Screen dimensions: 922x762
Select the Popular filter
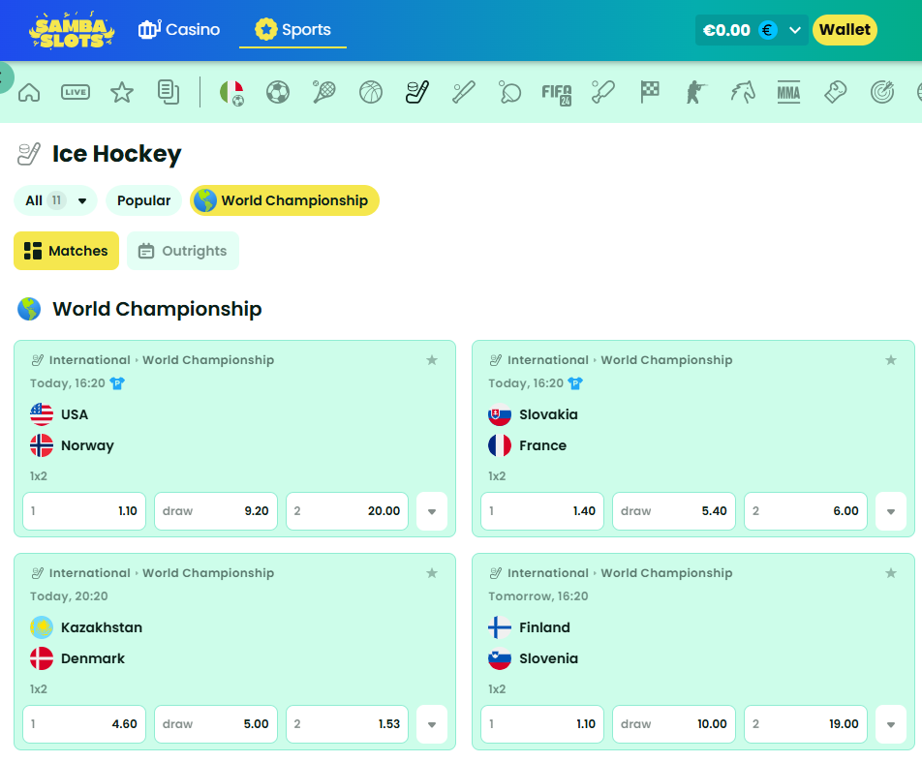144,200
